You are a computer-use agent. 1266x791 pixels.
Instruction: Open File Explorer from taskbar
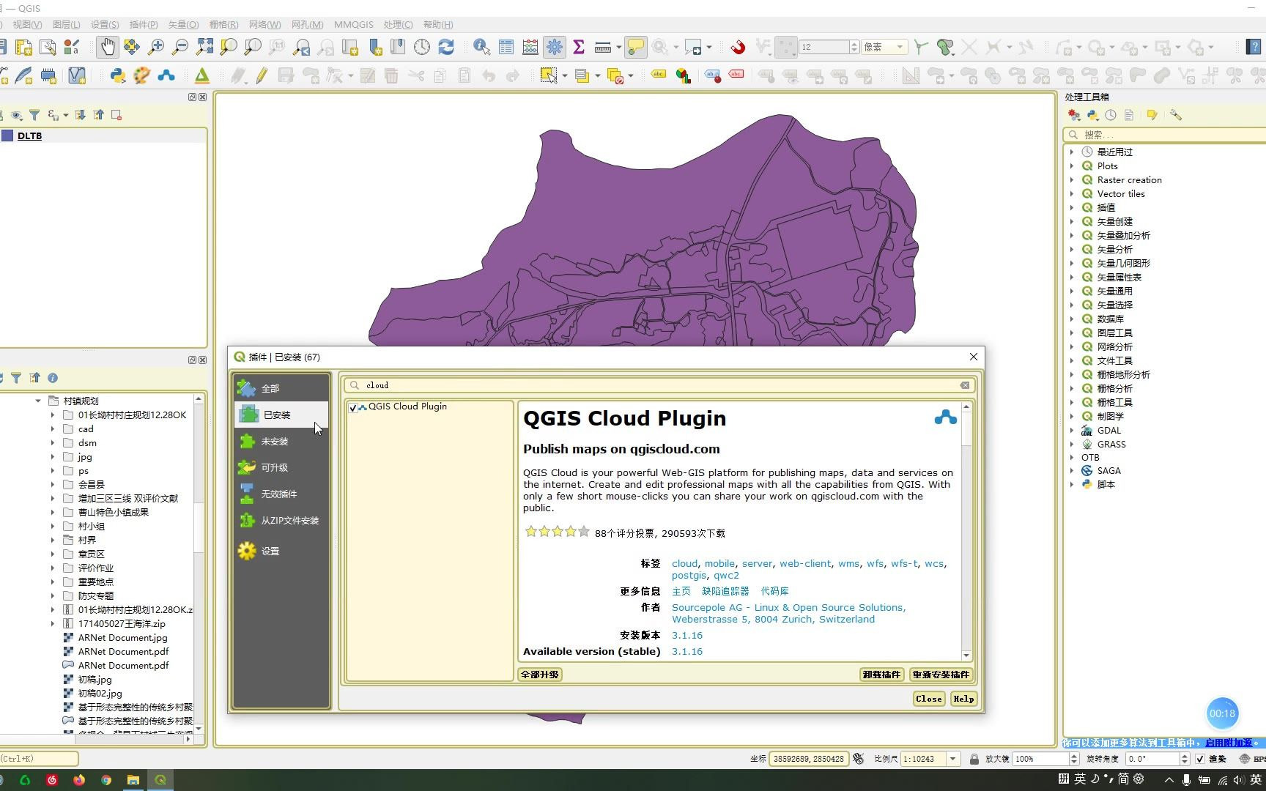point(133,780)
